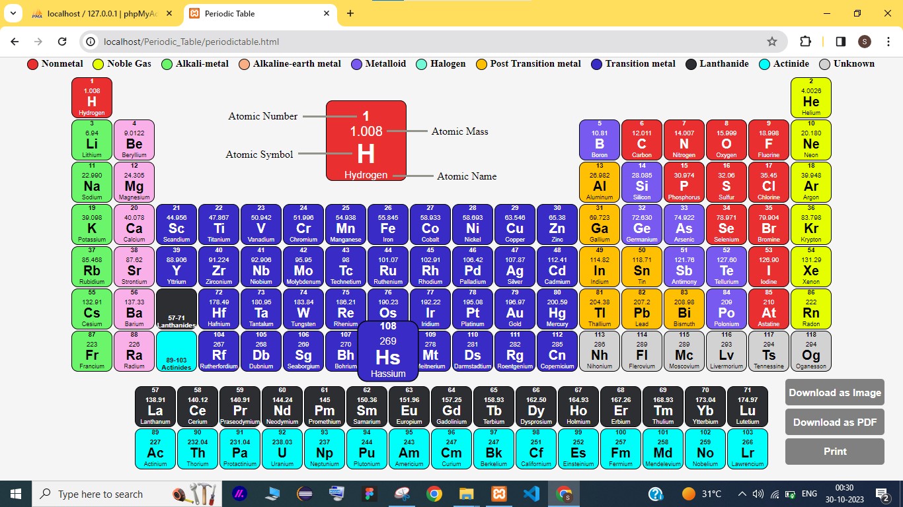Viewport: 903px width, 507px height.
Task: Expand the tab search dropdown arrow
Action: coord(13,13)
